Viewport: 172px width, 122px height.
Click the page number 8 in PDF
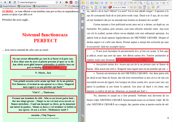[168, 118]
